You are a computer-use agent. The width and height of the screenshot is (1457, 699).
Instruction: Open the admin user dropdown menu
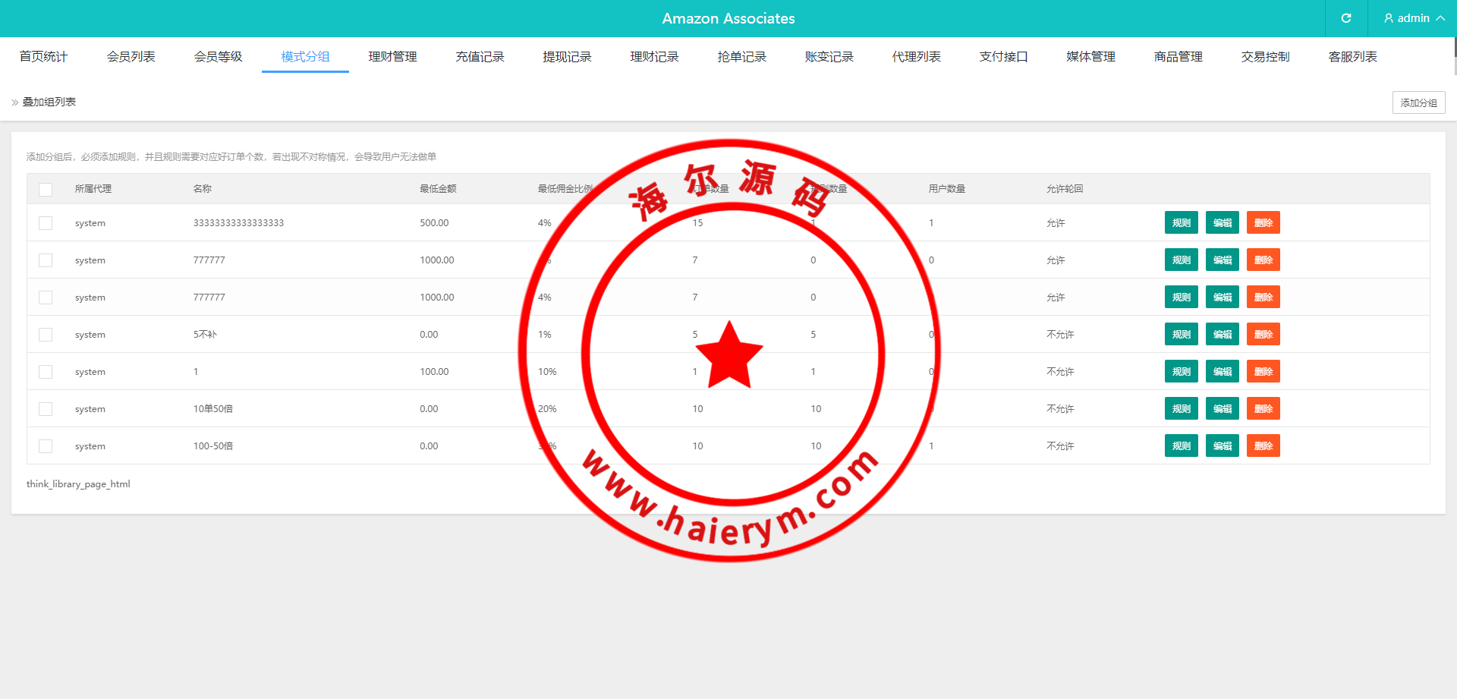click(1414, 18)
